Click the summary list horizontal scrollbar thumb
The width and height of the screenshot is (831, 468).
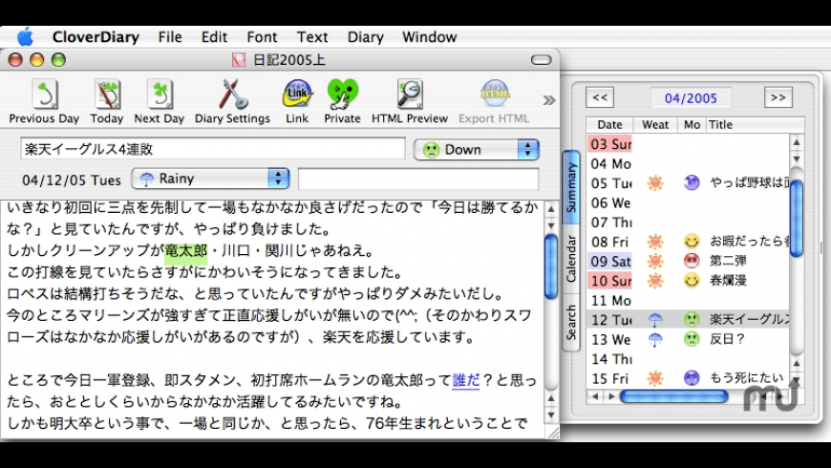(x=673, y=396)
